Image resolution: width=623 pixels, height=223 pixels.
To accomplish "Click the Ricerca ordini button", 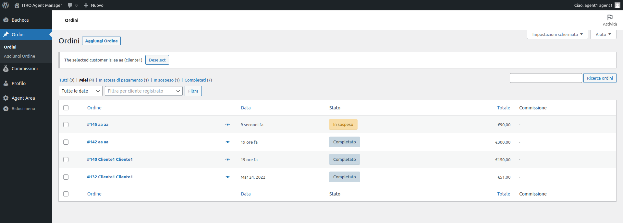I will (600, 78).
